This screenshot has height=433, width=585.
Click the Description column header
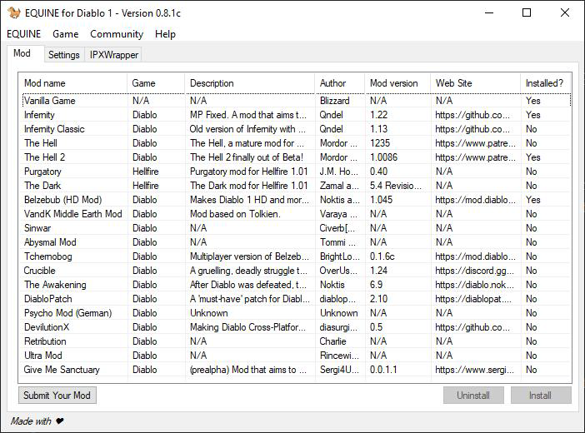click(250, 83)
